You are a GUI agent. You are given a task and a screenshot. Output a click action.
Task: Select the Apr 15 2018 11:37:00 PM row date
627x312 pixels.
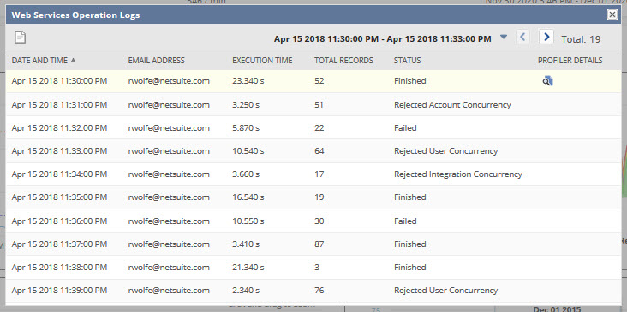[59, 244]
